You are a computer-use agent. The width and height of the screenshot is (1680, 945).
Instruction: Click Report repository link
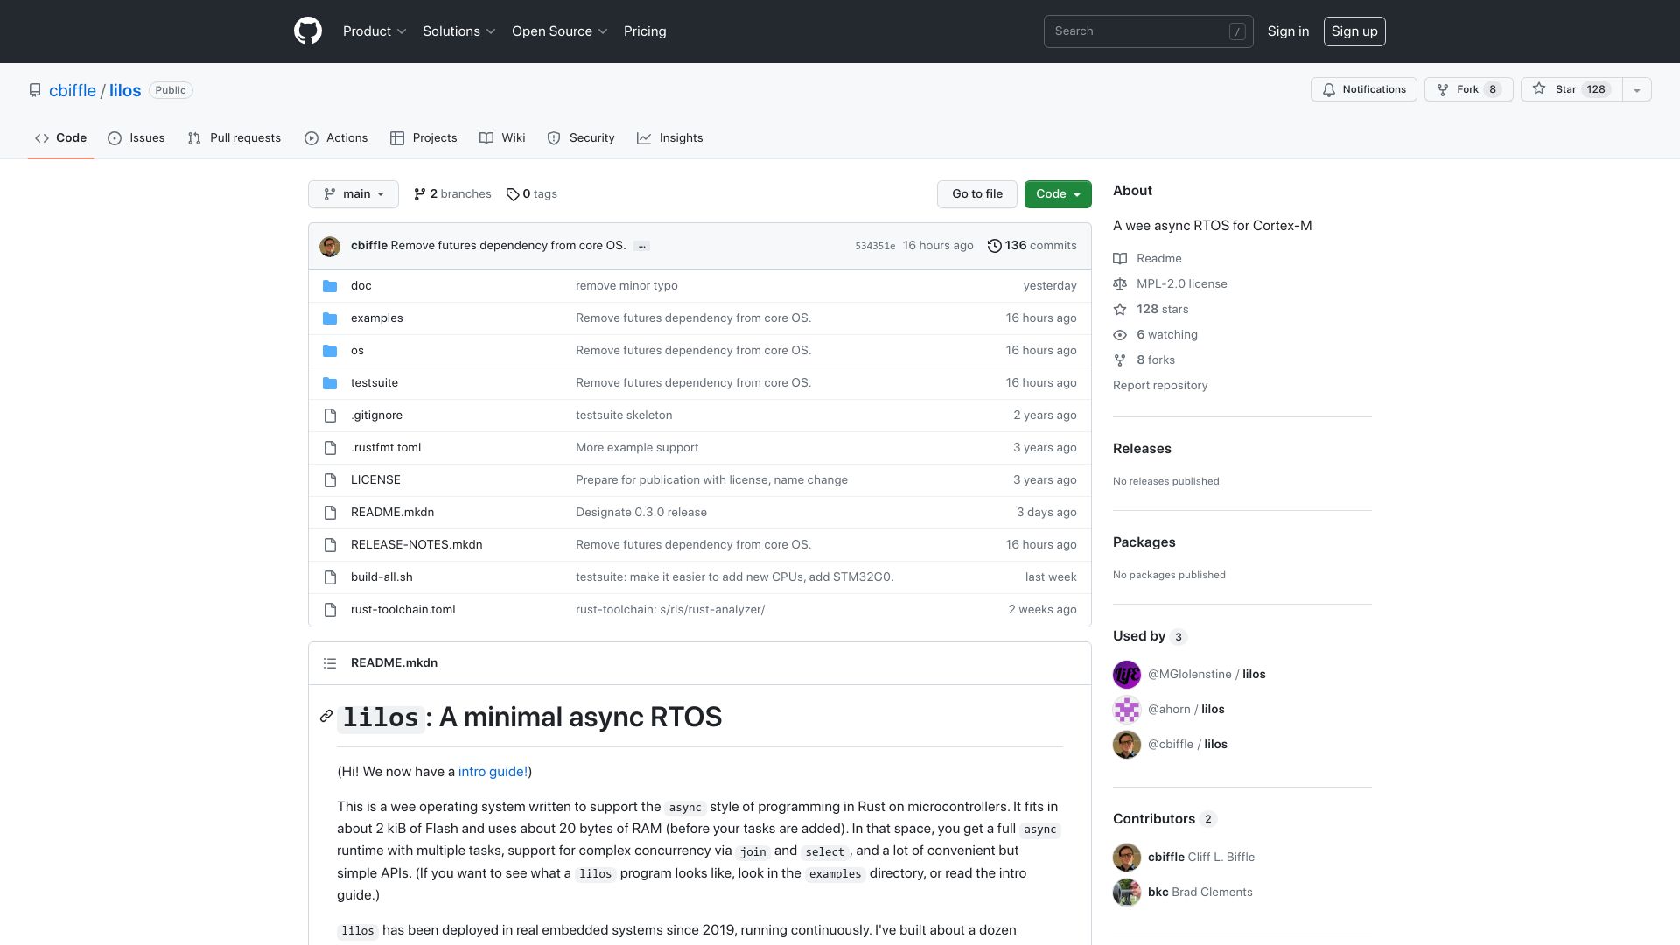coord(1160,386)
